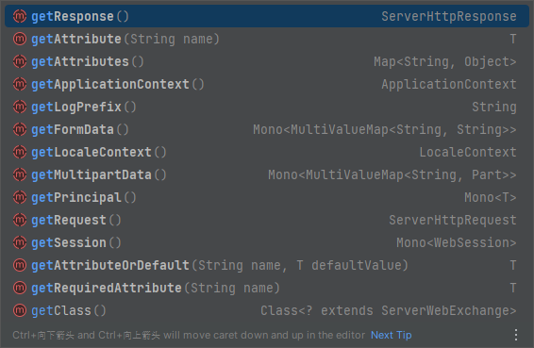Choose the getClass() completion
Image resolution: width=534 pixels, height=348 pixels.
coord(267,310)
